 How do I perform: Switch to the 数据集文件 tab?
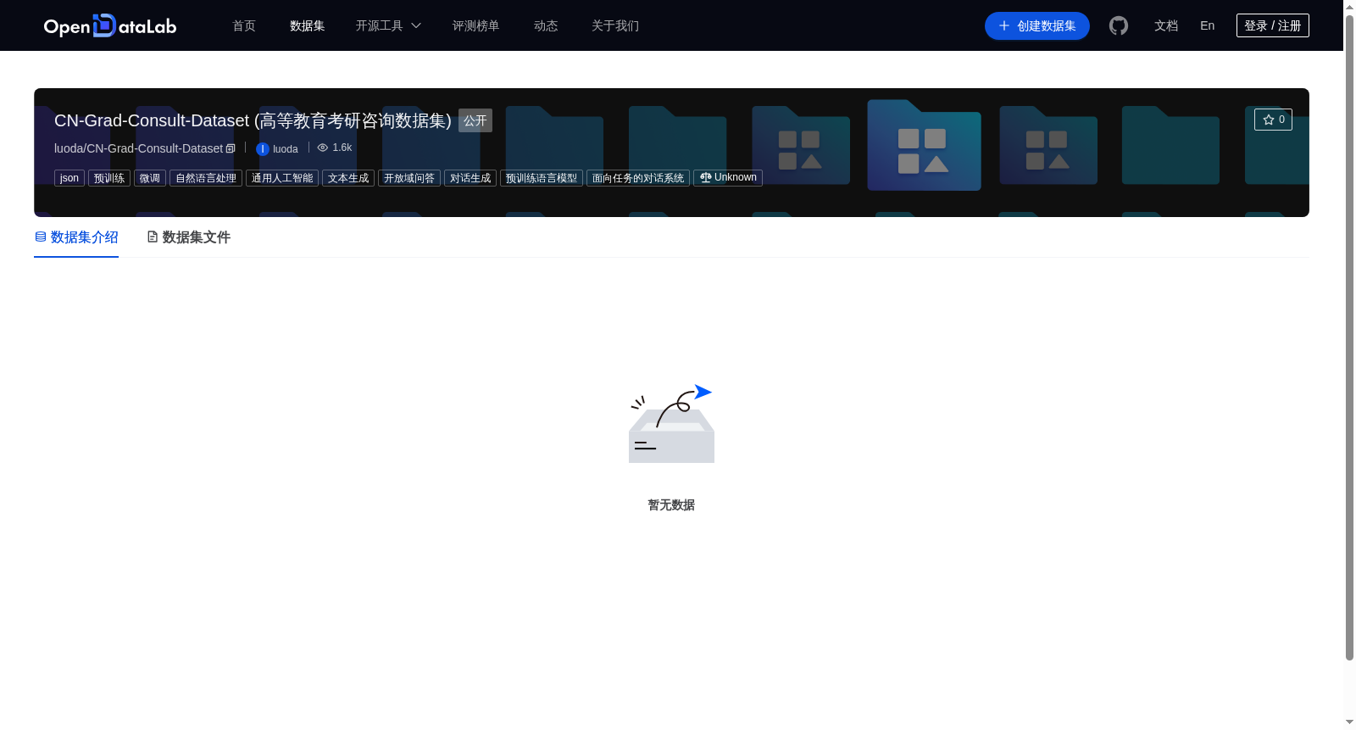click(188, 237)
